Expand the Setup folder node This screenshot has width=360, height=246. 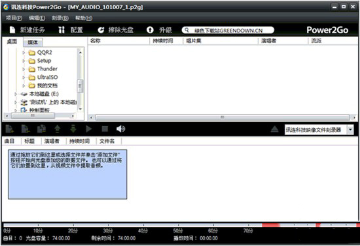coord(24,61)
